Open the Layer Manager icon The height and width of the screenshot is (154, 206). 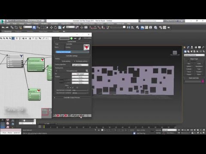point(138,27)
